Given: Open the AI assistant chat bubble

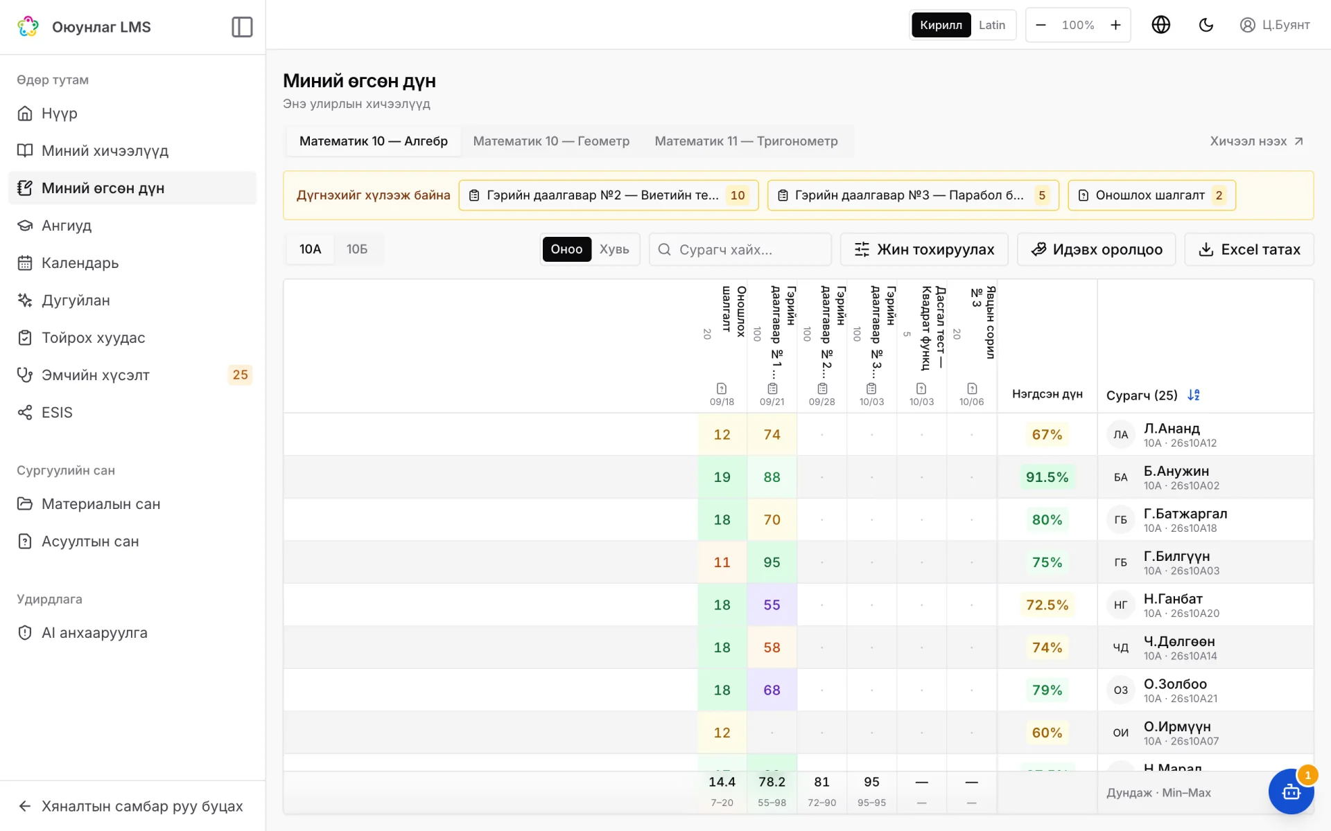Looking at the screenshot, I should [x=1291, y=791].
